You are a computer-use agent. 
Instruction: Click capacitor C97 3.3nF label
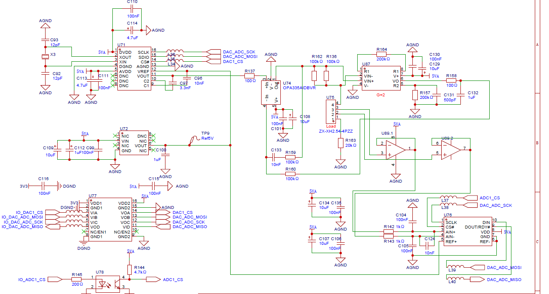click(x=186, y=86)
